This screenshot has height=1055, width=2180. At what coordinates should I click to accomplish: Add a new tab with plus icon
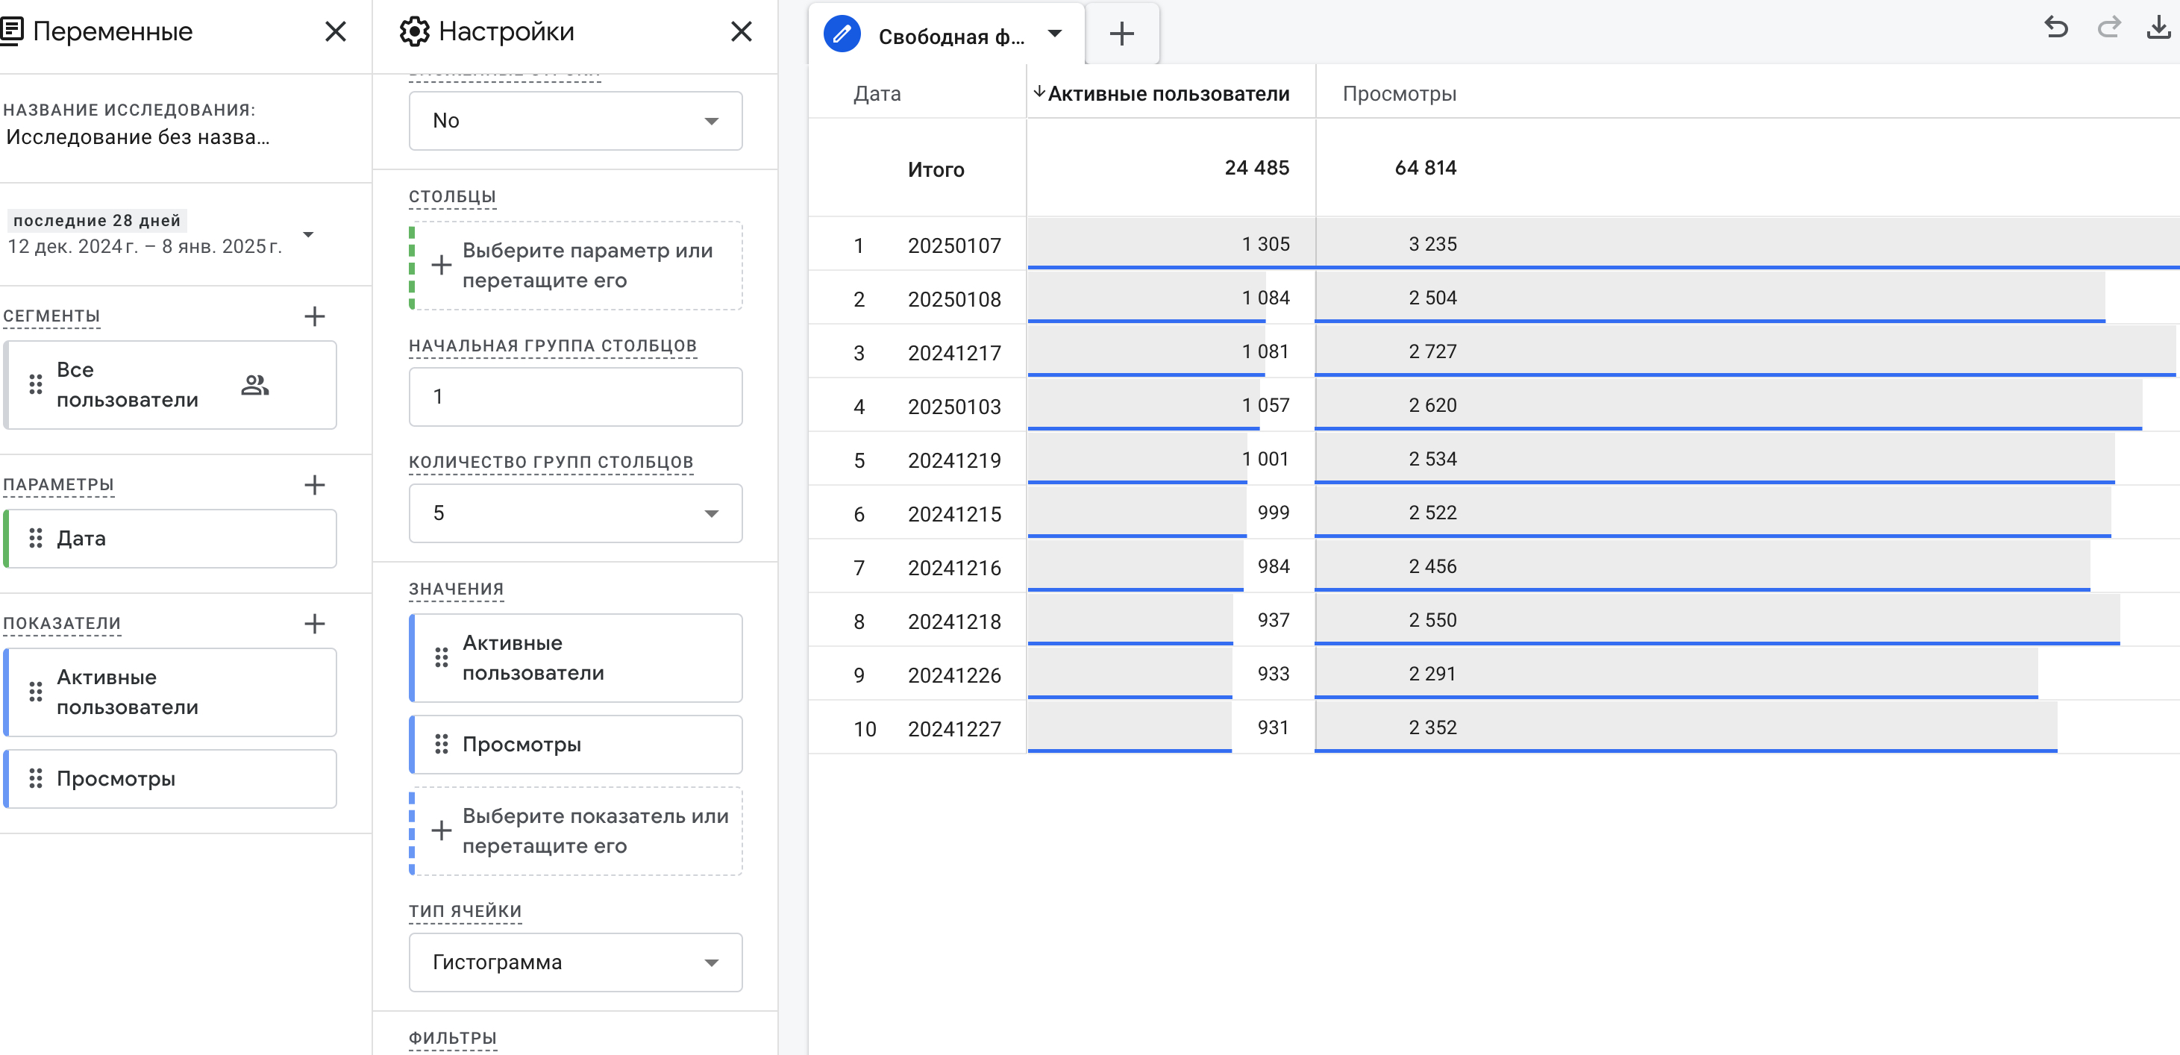click(x=1121, y=34)
